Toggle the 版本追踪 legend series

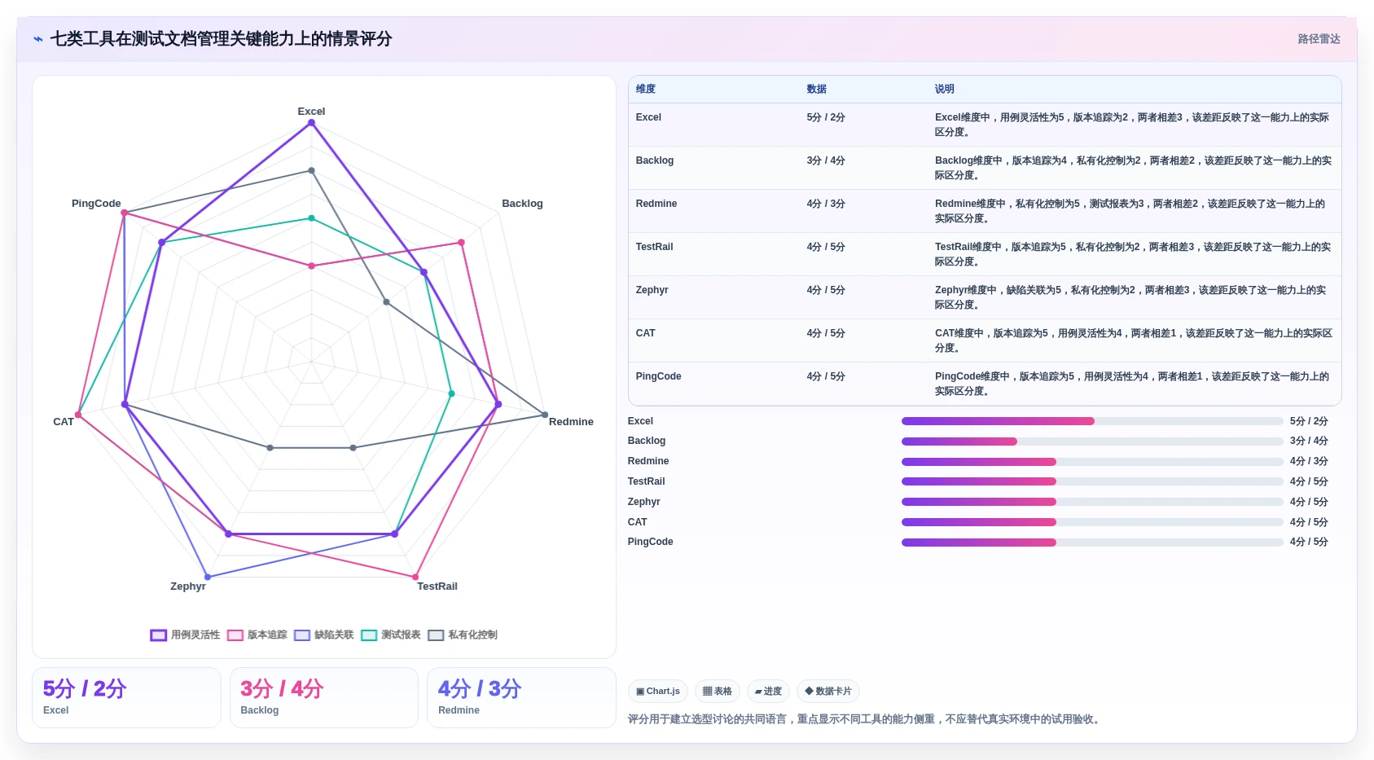[257, 635]
